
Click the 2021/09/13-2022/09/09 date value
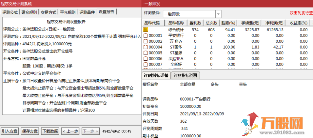click(x=202, y=114)
